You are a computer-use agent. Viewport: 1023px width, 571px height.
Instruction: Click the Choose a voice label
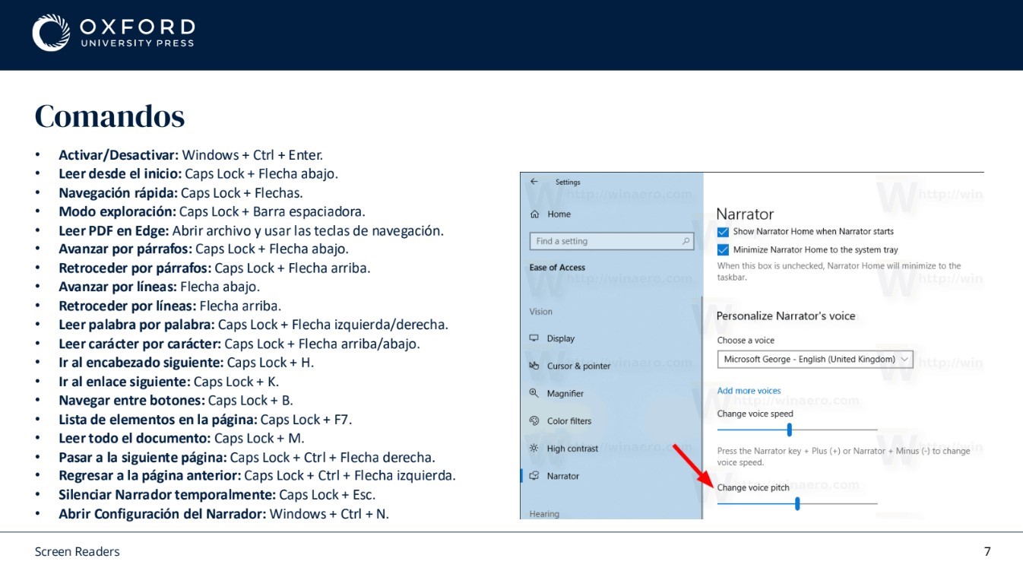746,341
